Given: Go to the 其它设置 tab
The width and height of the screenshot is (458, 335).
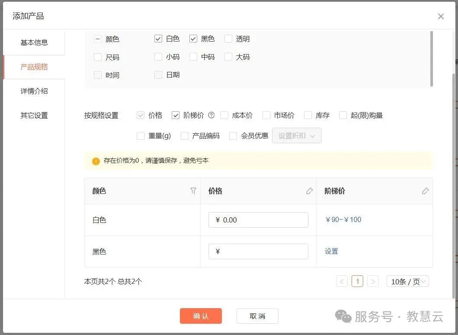Looking at the screenshot, I should 34,116.
